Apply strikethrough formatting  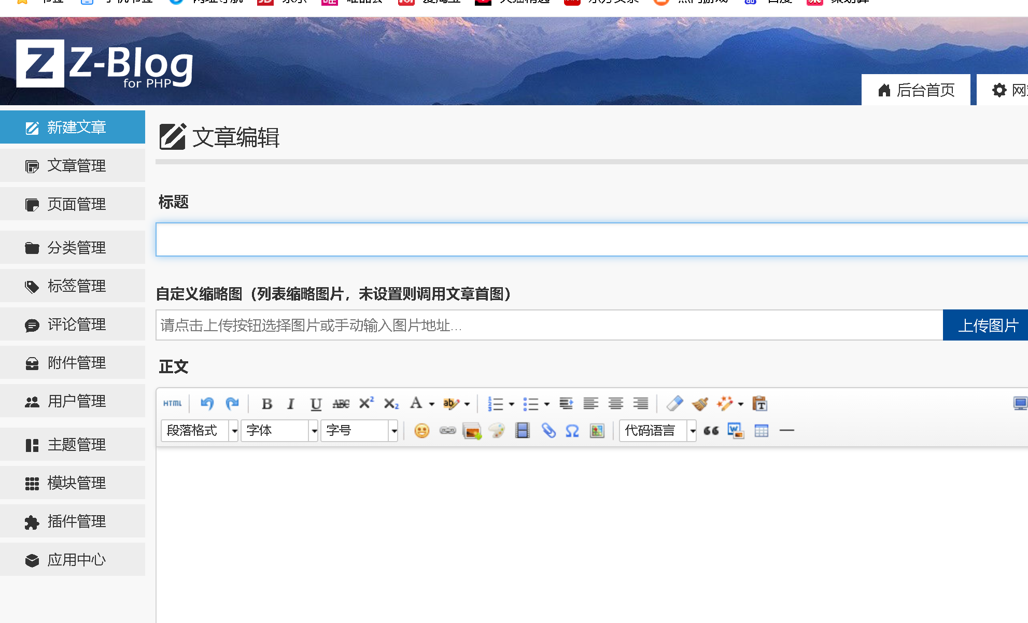(341, 403)
